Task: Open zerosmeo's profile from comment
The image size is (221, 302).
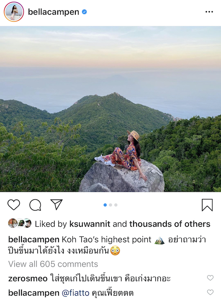Action: (28, 279)
